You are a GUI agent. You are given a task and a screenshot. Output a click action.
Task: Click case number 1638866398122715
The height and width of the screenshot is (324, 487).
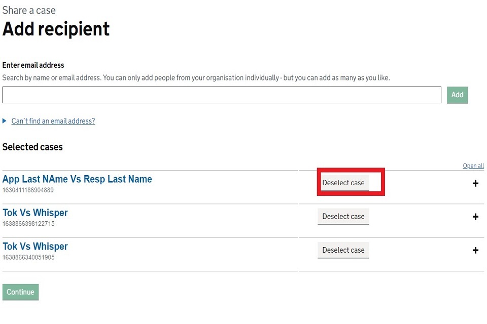(x=28, y=224)
